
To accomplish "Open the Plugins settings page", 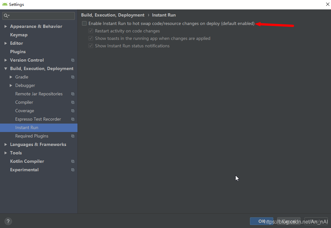I will click(18, 52).
